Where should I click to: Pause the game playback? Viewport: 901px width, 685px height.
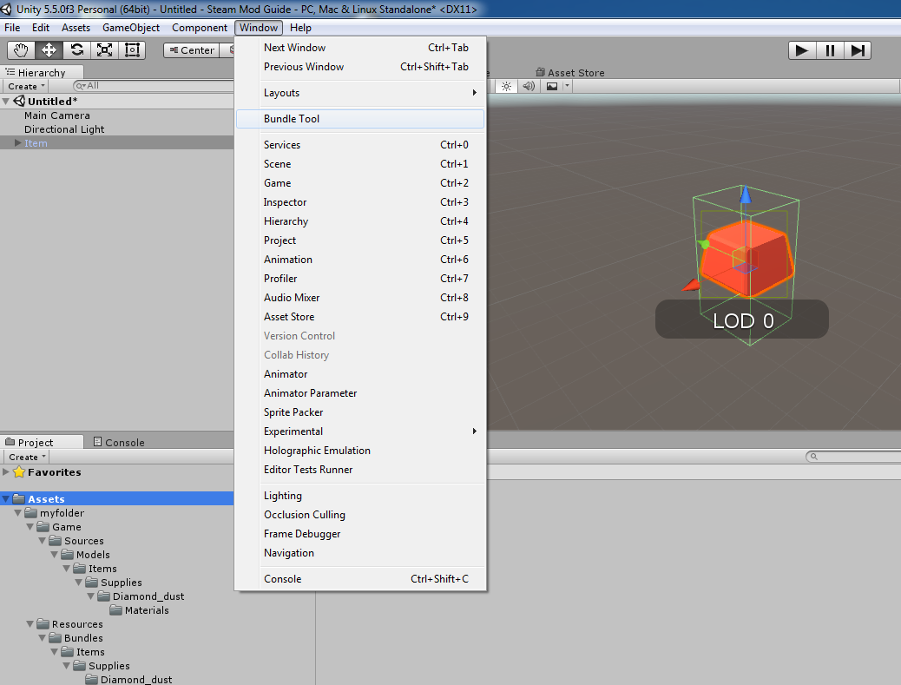click(x=830, y=50)
